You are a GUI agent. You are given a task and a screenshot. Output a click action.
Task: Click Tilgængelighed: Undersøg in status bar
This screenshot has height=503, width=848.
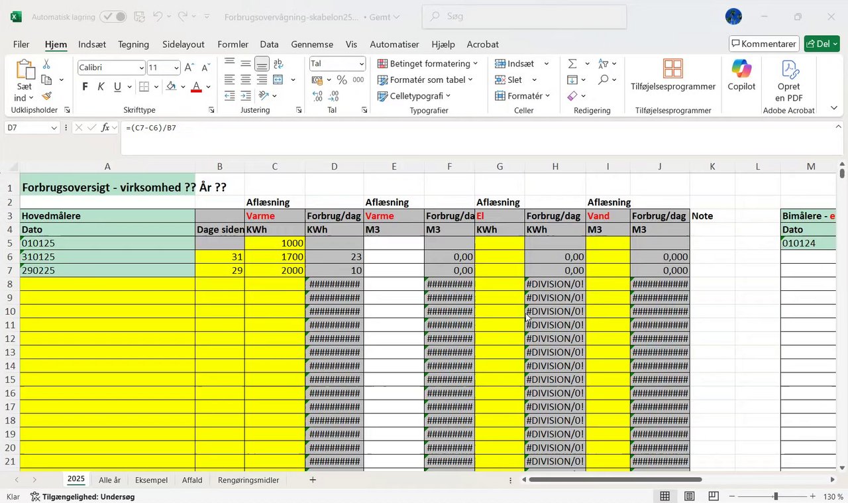pos(83,496)
